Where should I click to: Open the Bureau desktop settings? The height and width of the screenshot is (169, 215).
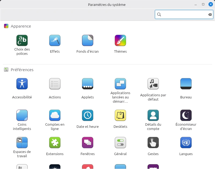tap(186, 84)
